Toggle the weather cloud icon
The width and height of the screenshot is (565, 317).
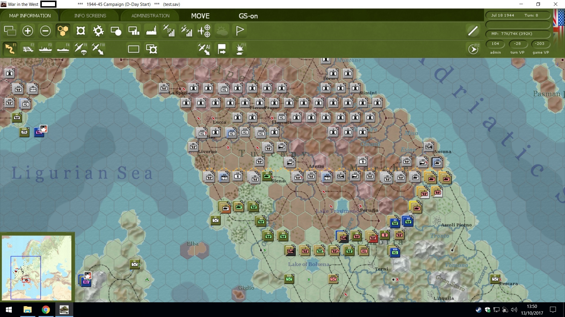coord(222,31)
